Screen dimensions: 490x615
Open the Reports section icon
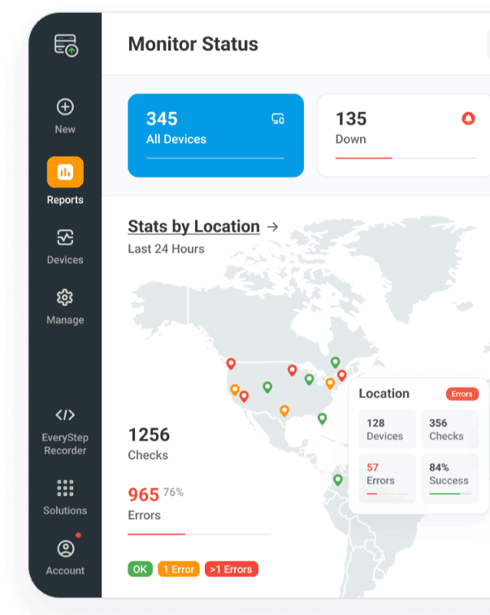click(x=65, y=171)
